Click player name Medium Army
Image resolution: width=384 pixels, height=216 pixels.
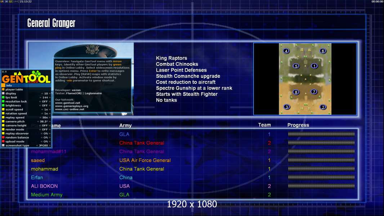(x=46, y=195)
